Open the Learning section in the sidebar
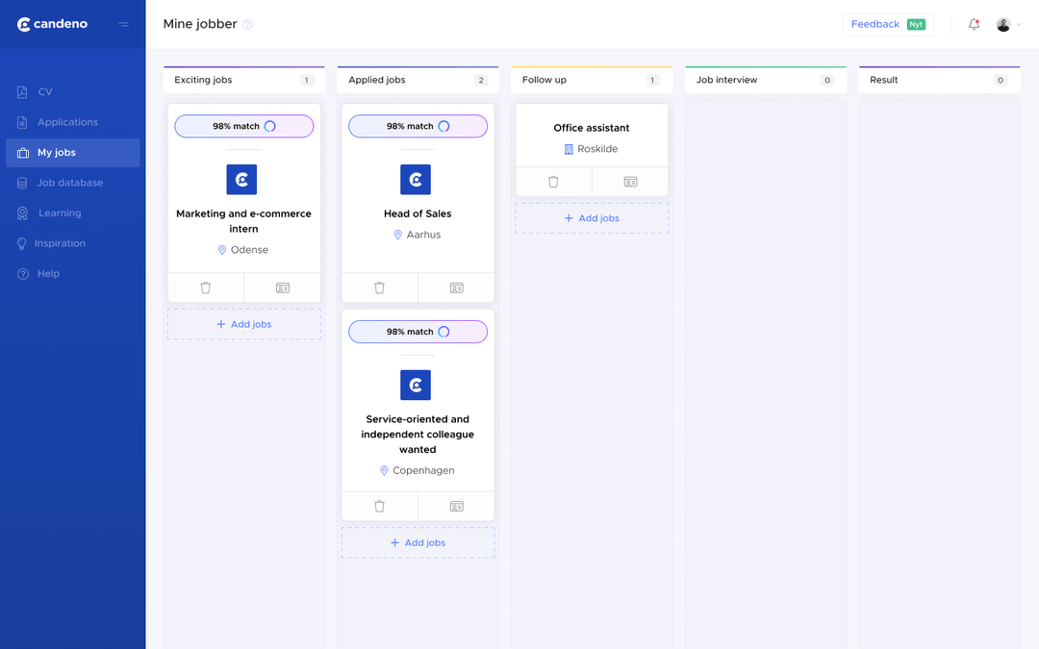This screenshot has width=1039, height=649. [58, 212]
